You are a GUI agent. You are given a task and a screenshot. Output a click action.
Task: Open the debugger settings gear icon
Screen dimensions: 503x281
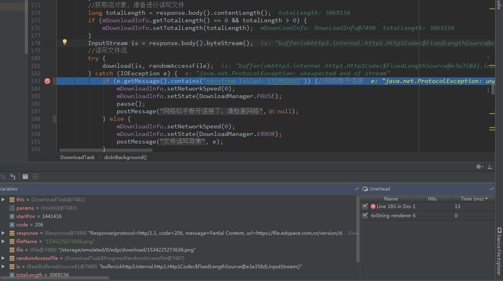click(479, 167)
